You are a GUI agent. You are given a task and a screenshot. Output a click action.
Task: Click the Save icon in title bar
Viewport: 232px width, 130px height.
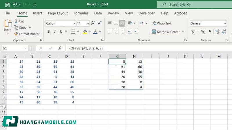(7, 5)
